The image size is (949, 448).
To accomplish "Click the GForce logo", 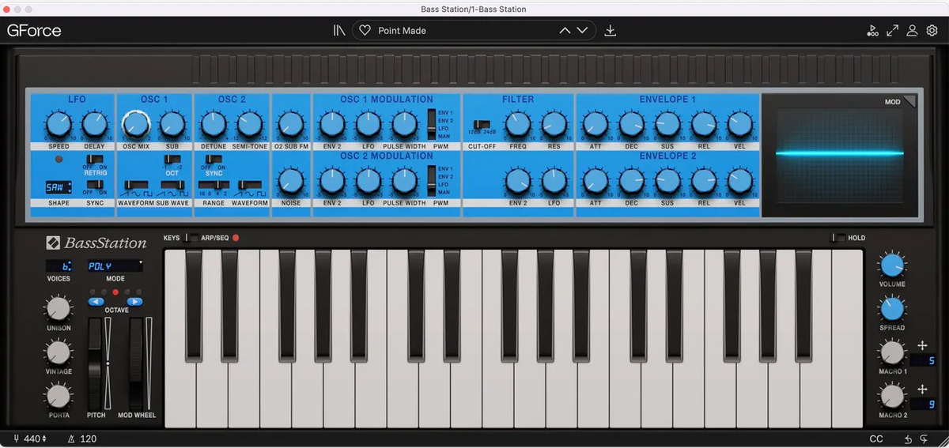I will (x=34, y=31).
